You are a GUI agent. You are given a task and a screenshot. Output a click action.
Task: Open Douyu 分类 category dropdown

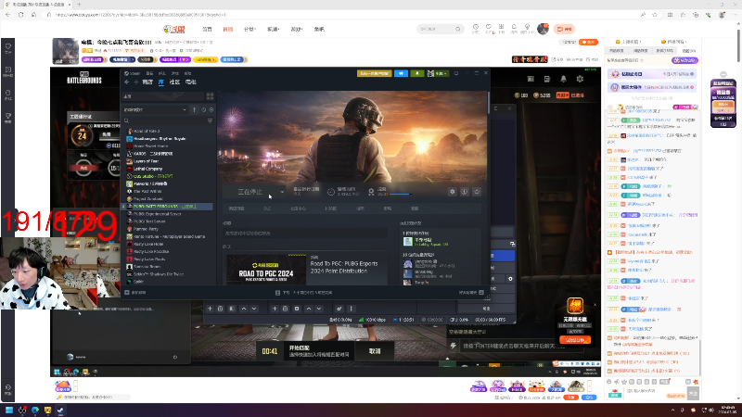[x=249, y=30]
